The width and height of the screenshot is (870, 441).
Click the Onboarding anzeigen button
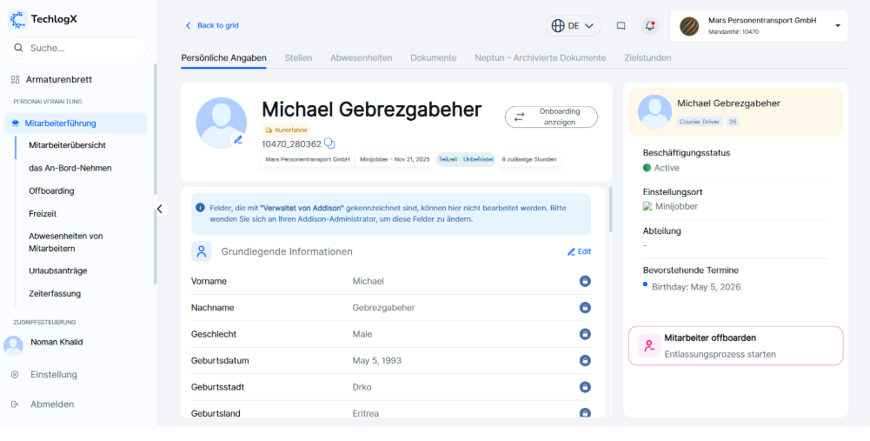coord(551,117)
